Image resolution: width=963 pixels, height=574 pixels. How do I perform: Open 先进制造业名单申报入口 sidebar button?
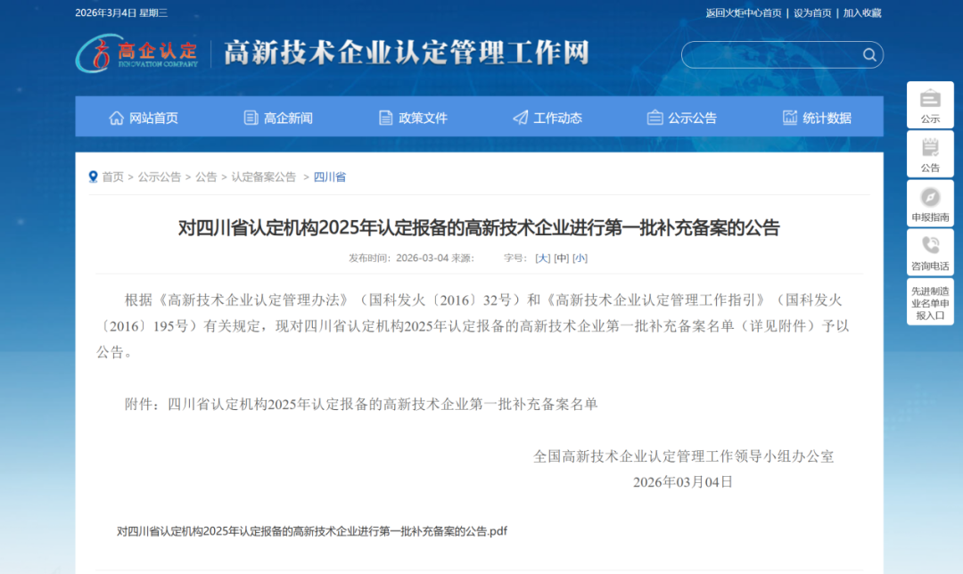(x=930, y=302)
